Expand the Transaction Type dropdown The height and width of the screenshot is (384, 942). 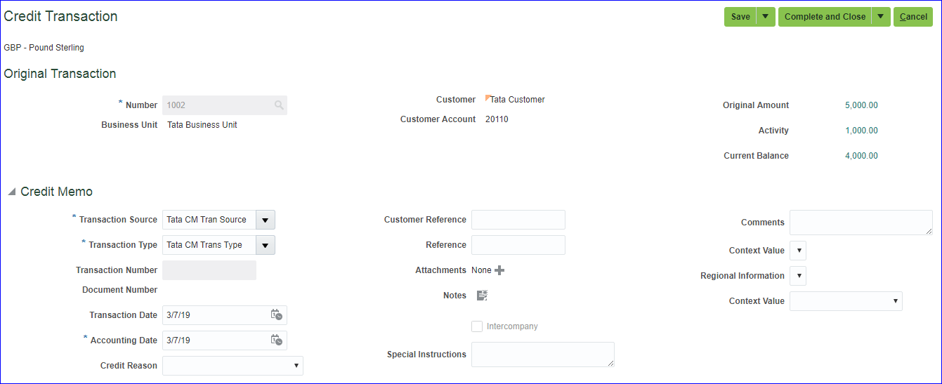[265, 245]
